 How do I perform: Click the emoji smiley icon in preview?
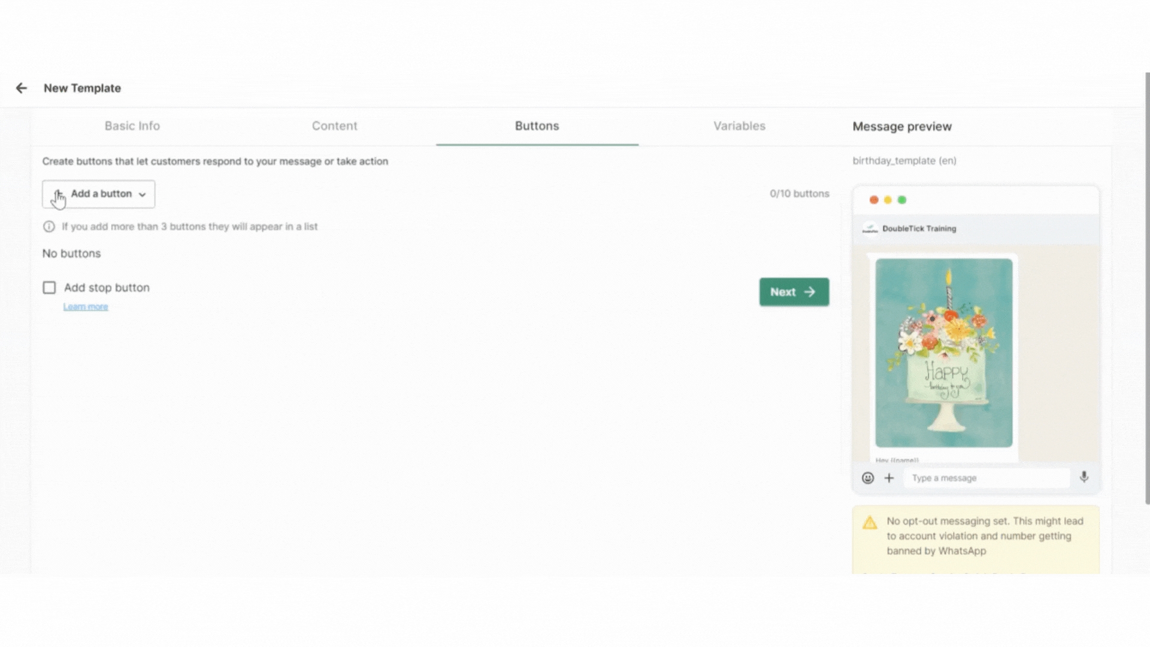click(867, 478)
